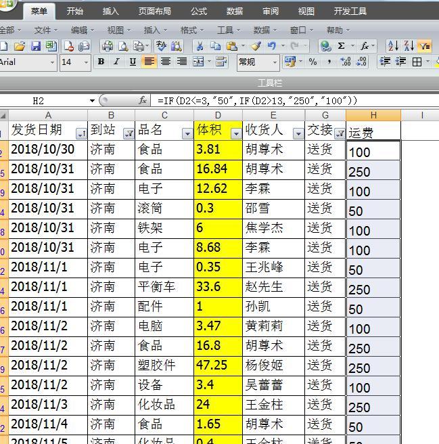
Task: Click the Paste clipboard icon
Action: [231, 46]
